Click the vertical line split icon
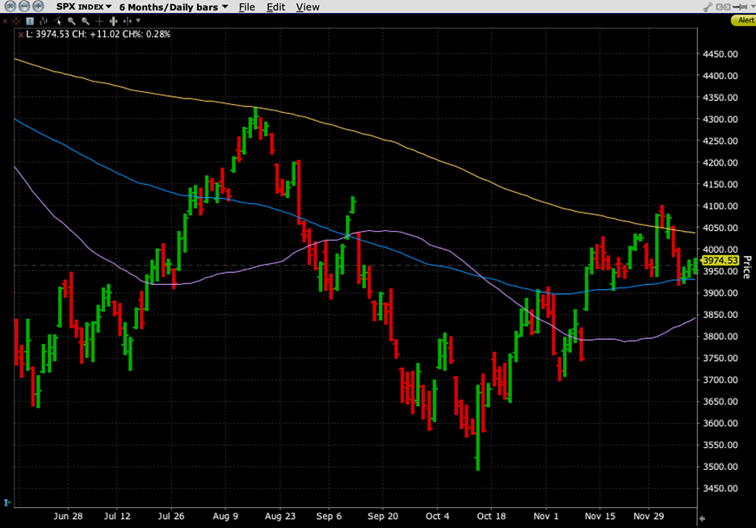The width and height of the screenshot is (756, 528). 128,21
